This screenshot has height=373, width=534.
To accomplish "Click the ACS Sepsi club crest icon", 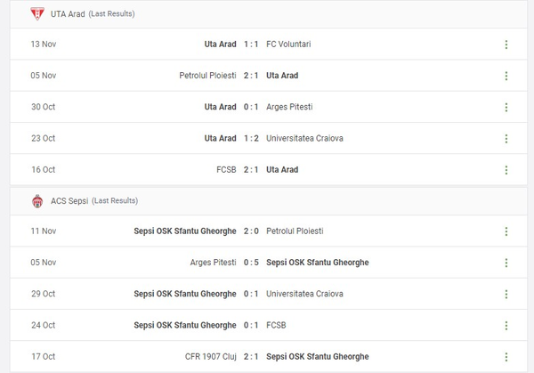I will tap(36, 201).
